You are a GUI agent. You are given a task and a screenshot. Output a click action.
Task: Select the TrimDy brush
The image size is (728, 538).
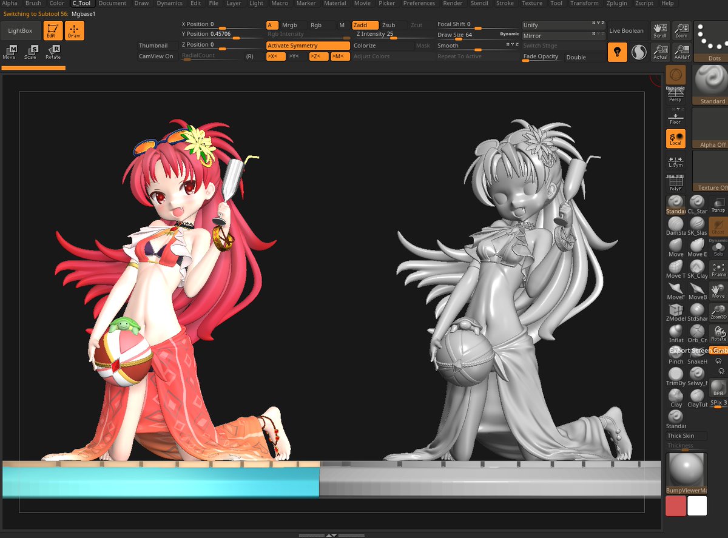(x=676, y=376)
